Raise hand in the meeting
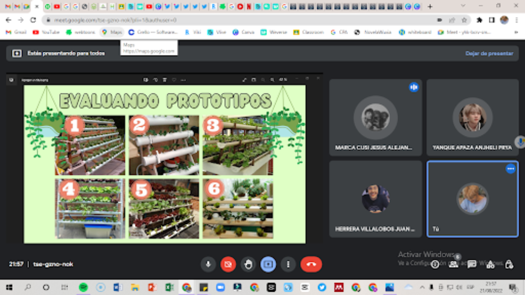Screen dimensions: 525x295 (248, 264)
